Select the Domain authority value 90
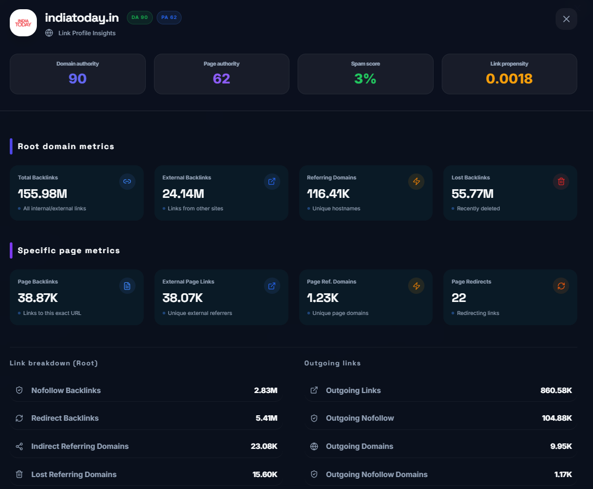Viewport: 593px width, 489px height. click(x=78, y=79)
